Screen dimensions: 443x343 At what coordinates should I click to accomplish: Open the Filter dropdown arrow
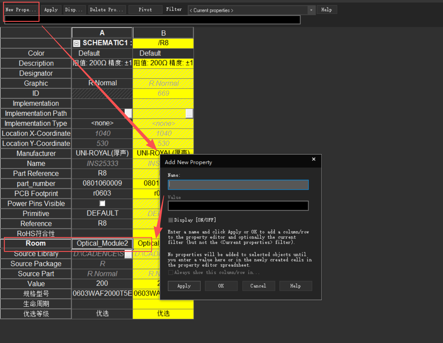pyautogui.click(x=311, y=10)
